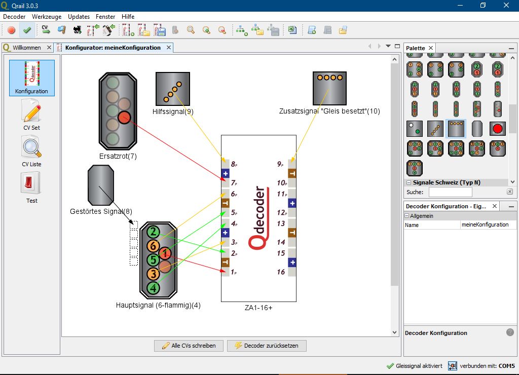519x375 pixels.
Task: Minimize the Decoder Konfiguration panel
Action: click(511, 207)
